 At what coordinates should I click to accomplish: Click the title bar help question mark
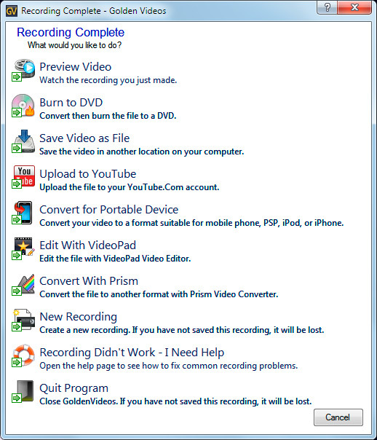click(327, 7)
